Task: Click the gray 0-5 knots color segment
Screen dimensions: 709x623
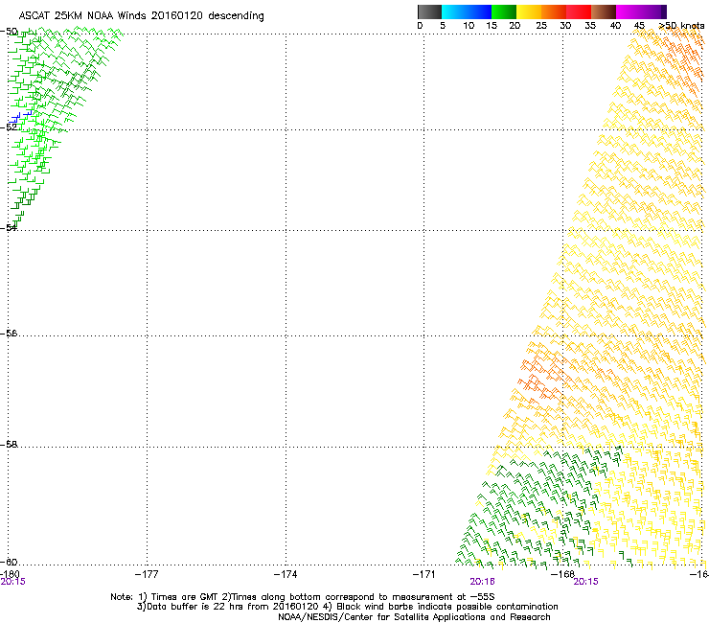Action: (429, 12)
